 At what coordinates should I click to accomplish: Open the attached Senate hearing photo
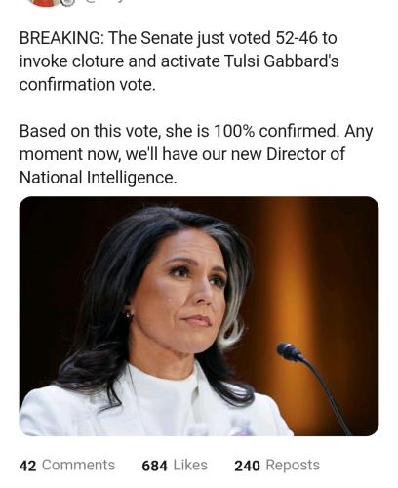(x=199, y=316)
